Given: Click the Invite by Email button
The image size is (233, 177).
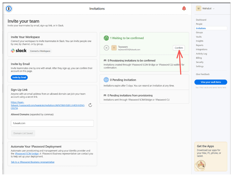Looking at the screenshot, I should 20,77.
